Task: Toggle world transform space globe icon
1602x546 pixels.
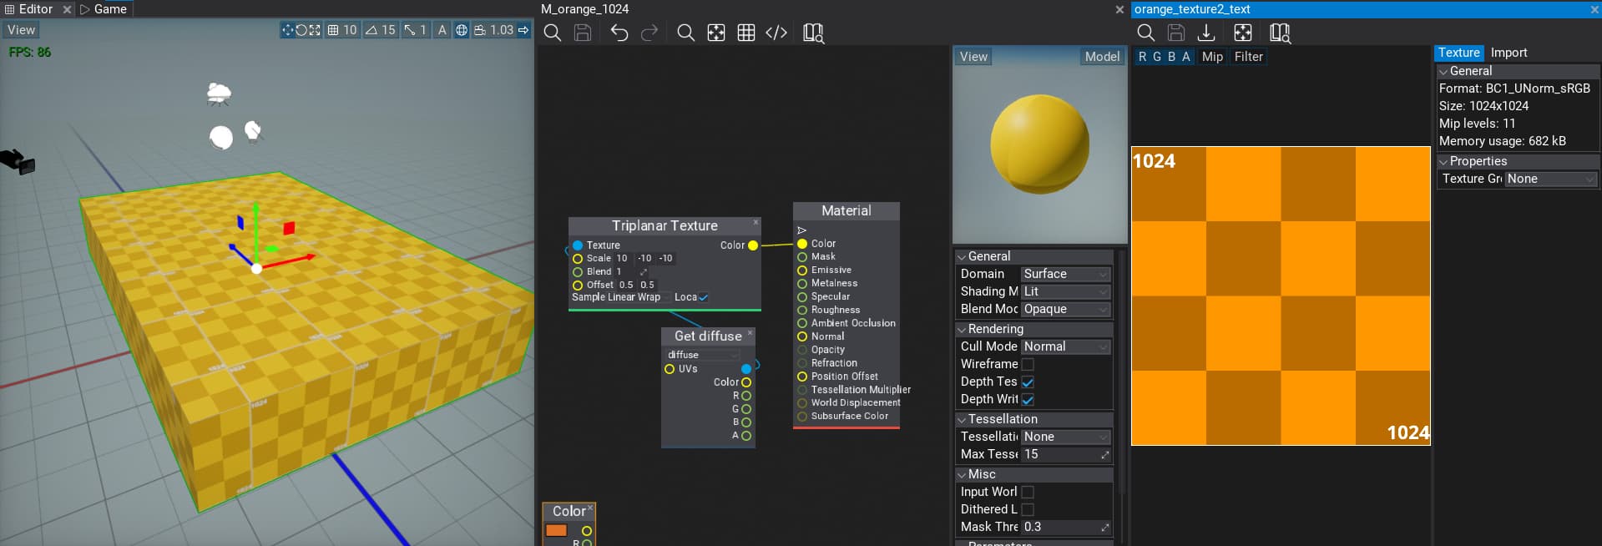Action: [x=462, y=30]
